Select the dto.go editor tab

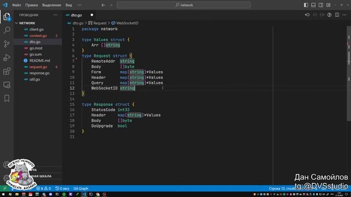tap(76, 15)
